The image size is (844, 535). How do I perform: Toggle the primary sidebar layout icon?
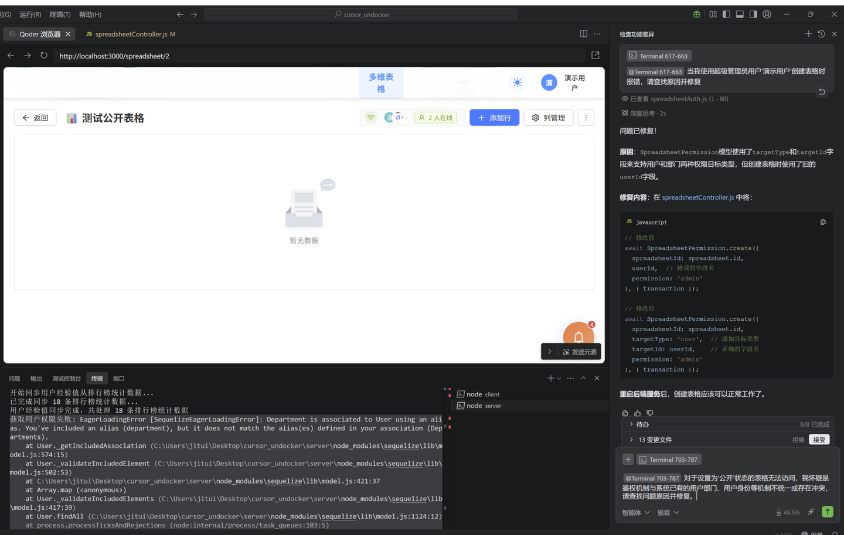click(x=726, y=14)
